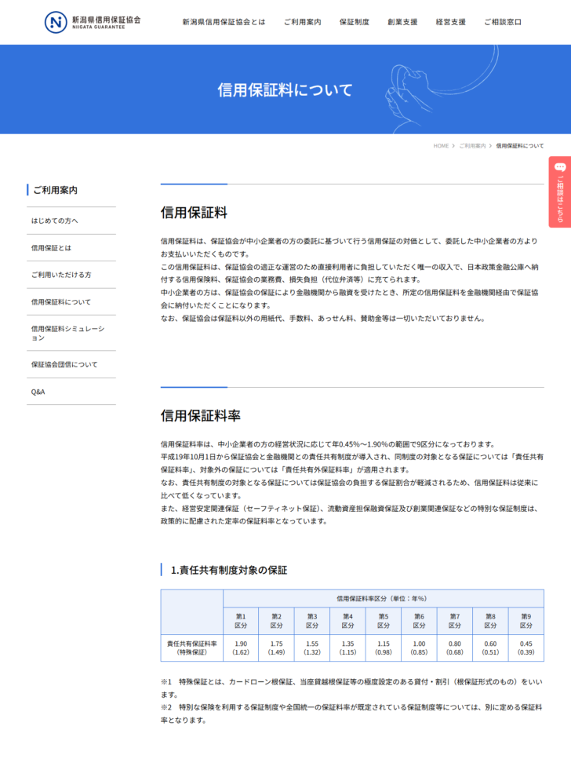Click the ※2 特別な保険を利用する footnote text

(352, 714)
